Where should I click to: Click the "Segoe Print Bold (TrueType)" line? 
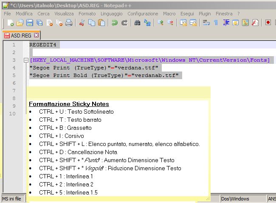coord(104,75)
